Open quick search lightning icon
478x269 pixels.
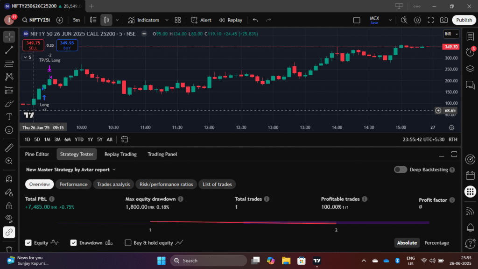click(404, 20)
